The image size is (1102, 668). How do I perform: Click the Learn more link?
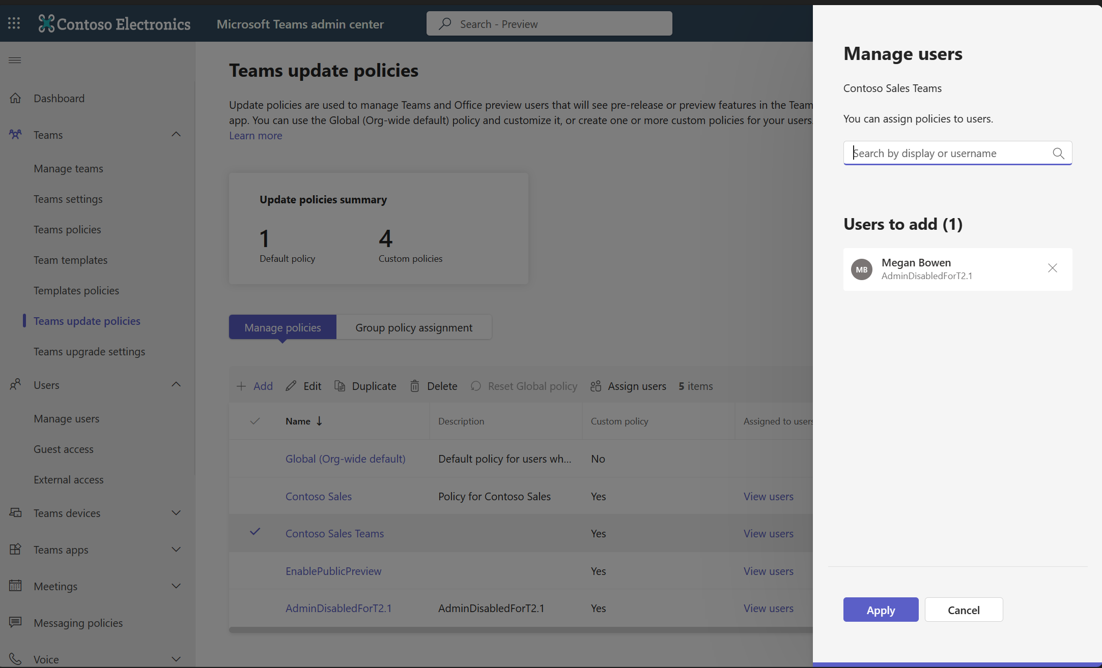(x=255, y=135)
